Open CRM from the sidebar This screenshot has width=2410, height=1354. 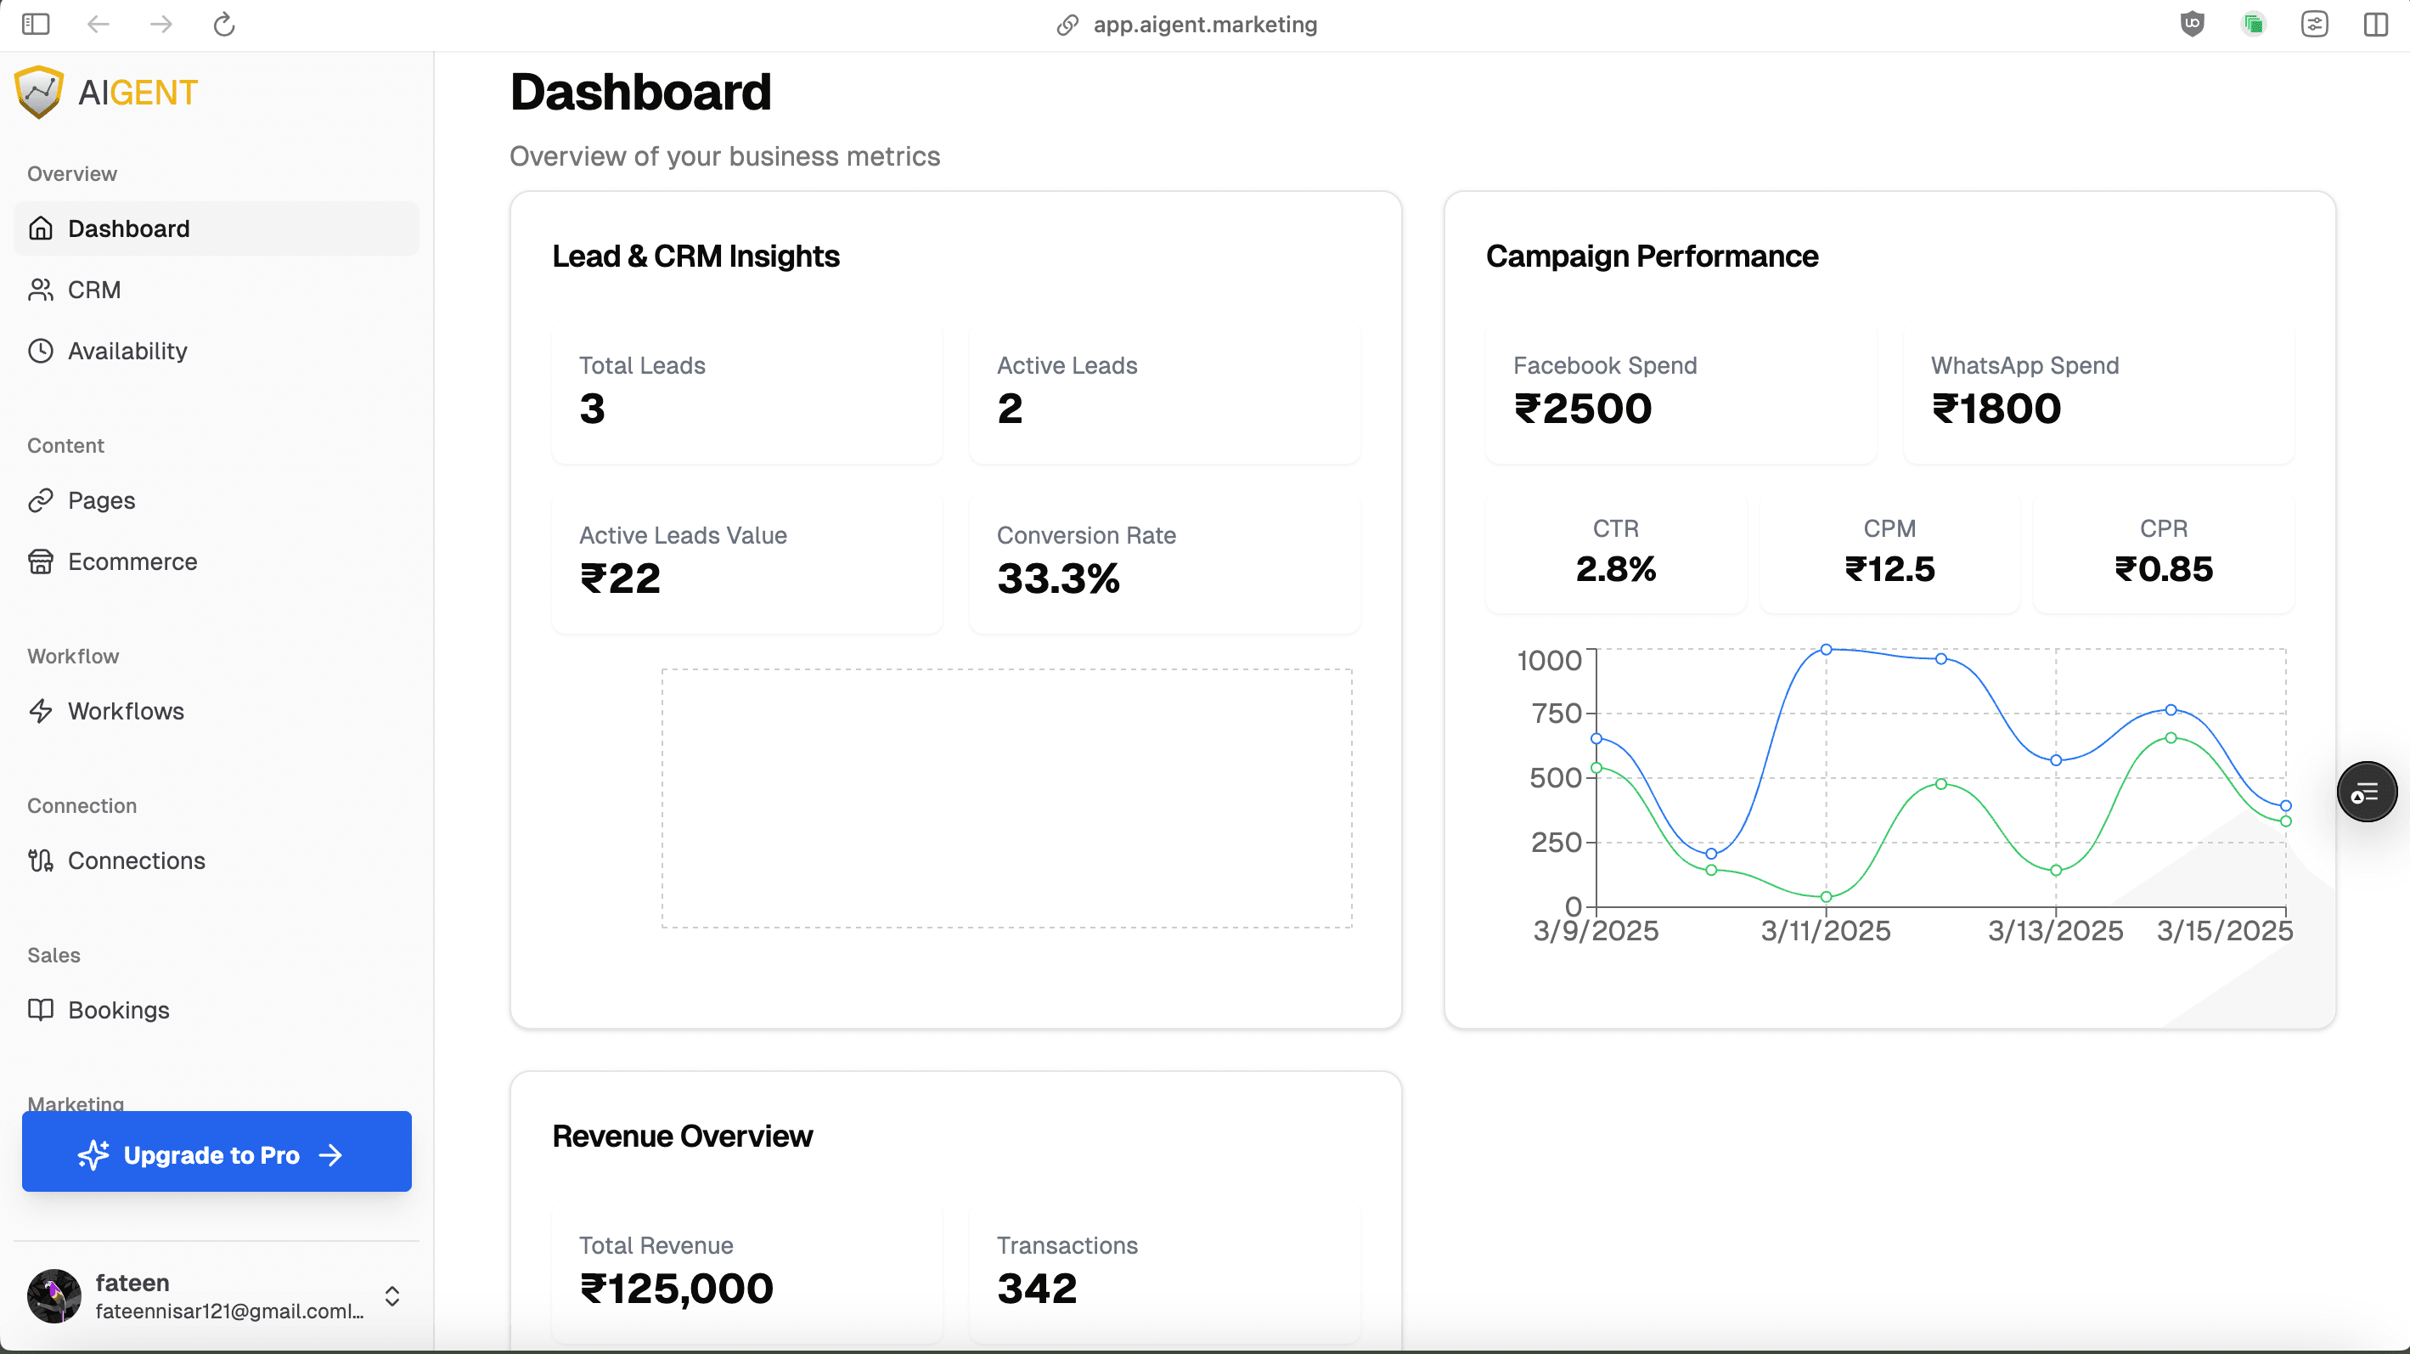coord(93,290)
